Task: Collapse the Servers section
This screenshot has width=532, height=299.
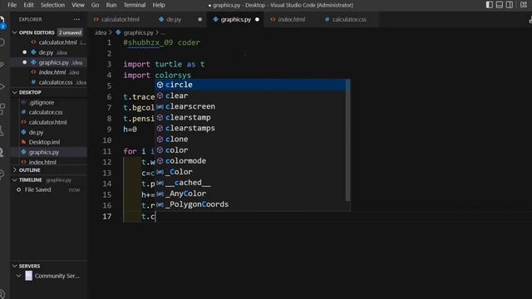Action: 15,266
